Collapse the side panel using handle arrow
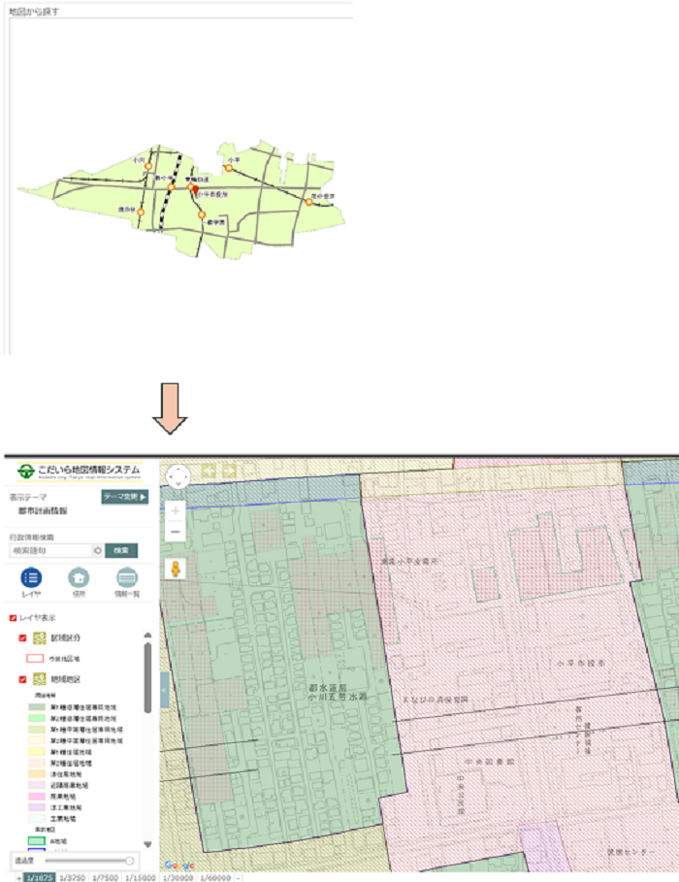679x882 pixels. click(164, 691)
